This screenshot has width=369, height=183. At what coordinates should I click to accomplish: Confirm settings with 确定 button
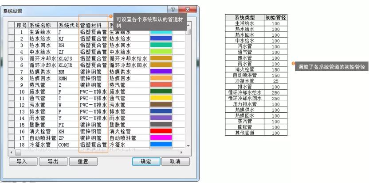click(x=146, y=161)
